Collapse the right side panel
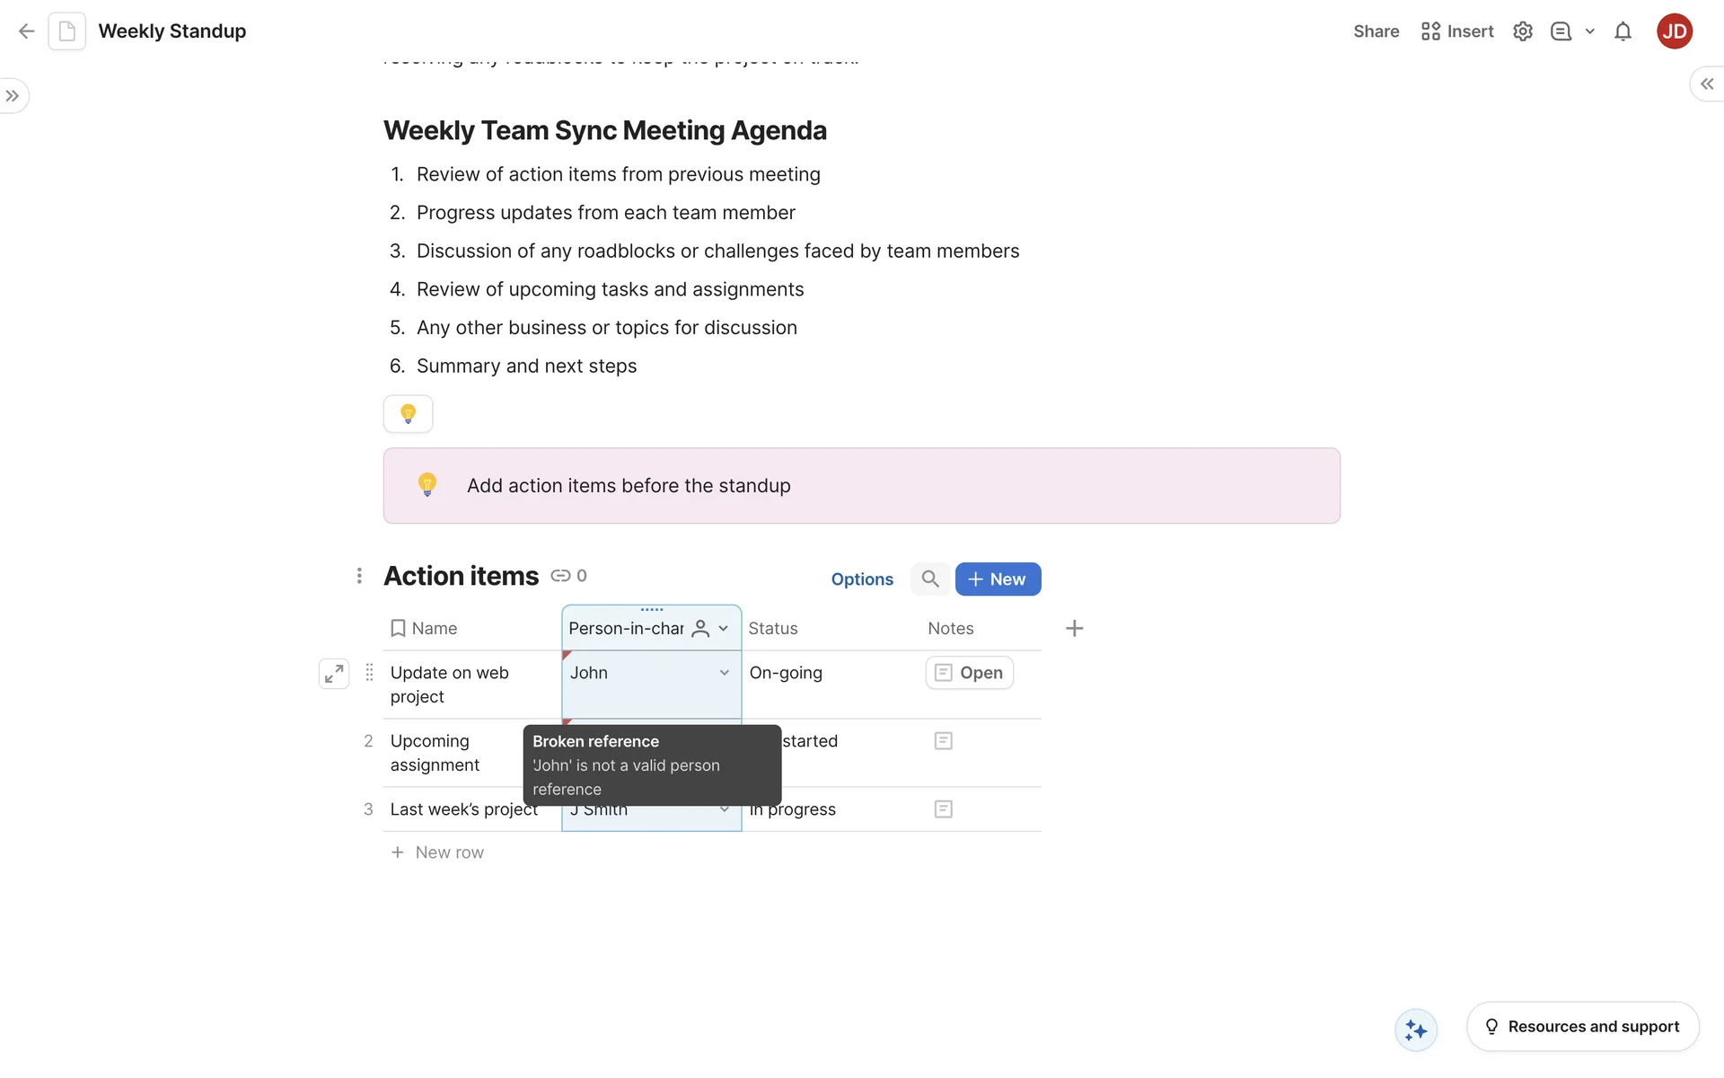This screenshot has width=1724, height=1078. [x=1706, y=84]
